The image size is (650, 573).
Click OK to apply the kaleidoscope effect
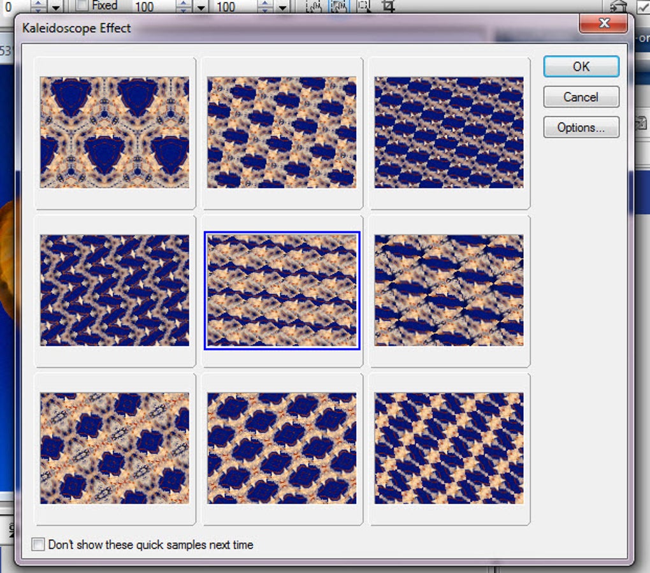pyautogui.click(x=581, y=66)
